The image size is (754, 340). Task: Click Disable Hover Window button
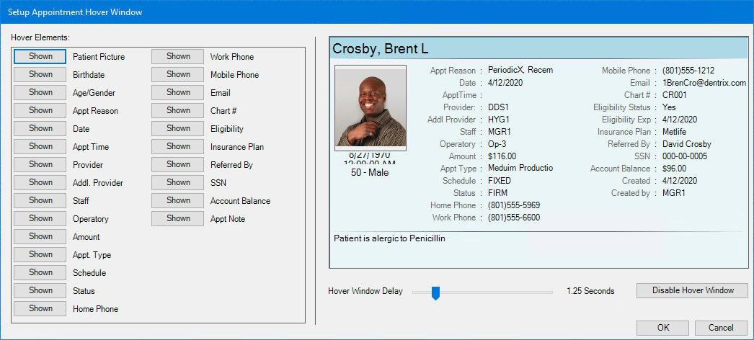[x=692, y=290]
